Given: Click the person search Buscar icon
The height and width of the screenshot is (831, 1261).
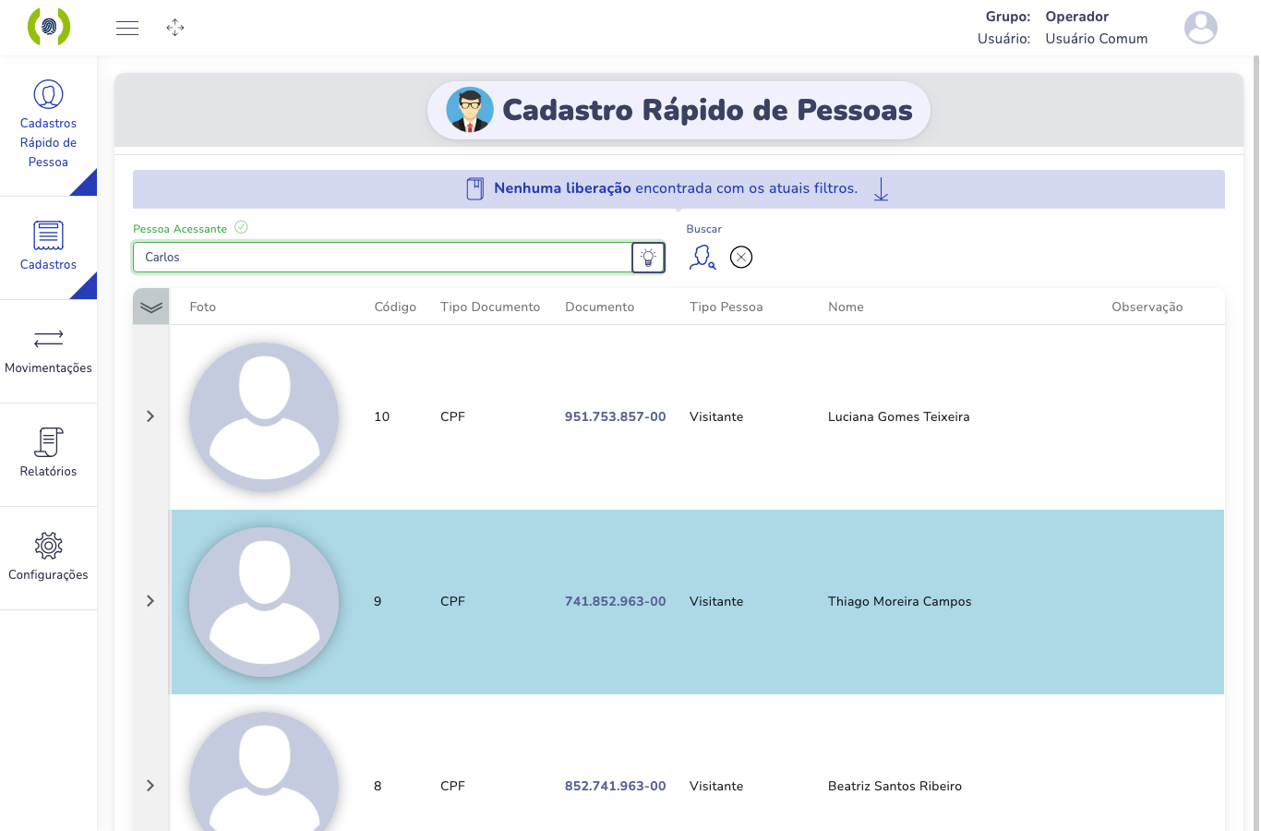Looking at the screenshot, I should pos(703,258).
